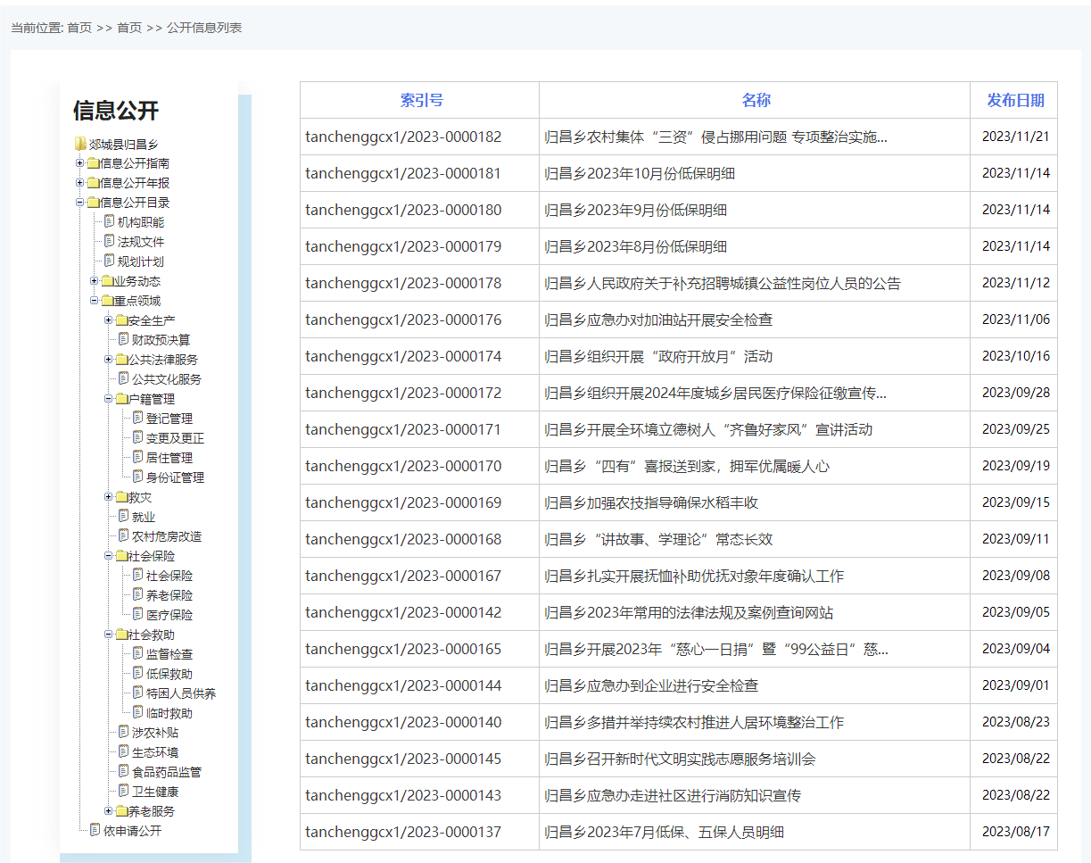Expand the 业务动态 tree node

pos(94,281)
